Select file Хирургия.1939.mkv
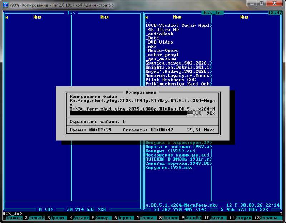The height and width of the screenshot is (223, 286). (x=169, y=168)
